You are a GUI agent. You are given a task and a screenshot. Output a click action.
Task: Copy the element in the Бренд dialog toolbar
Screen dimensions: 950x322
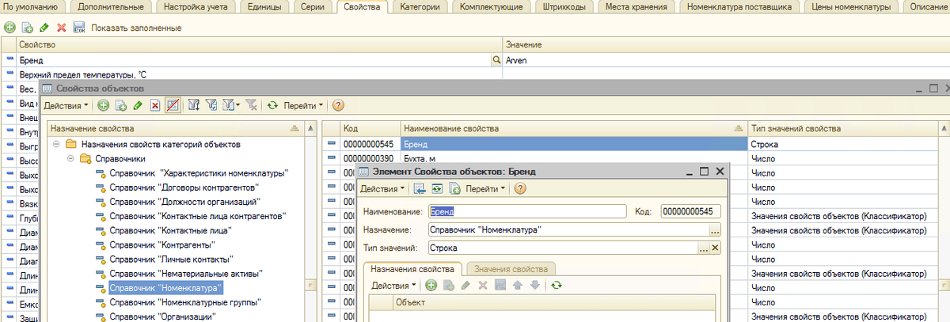tap(455, 188)
